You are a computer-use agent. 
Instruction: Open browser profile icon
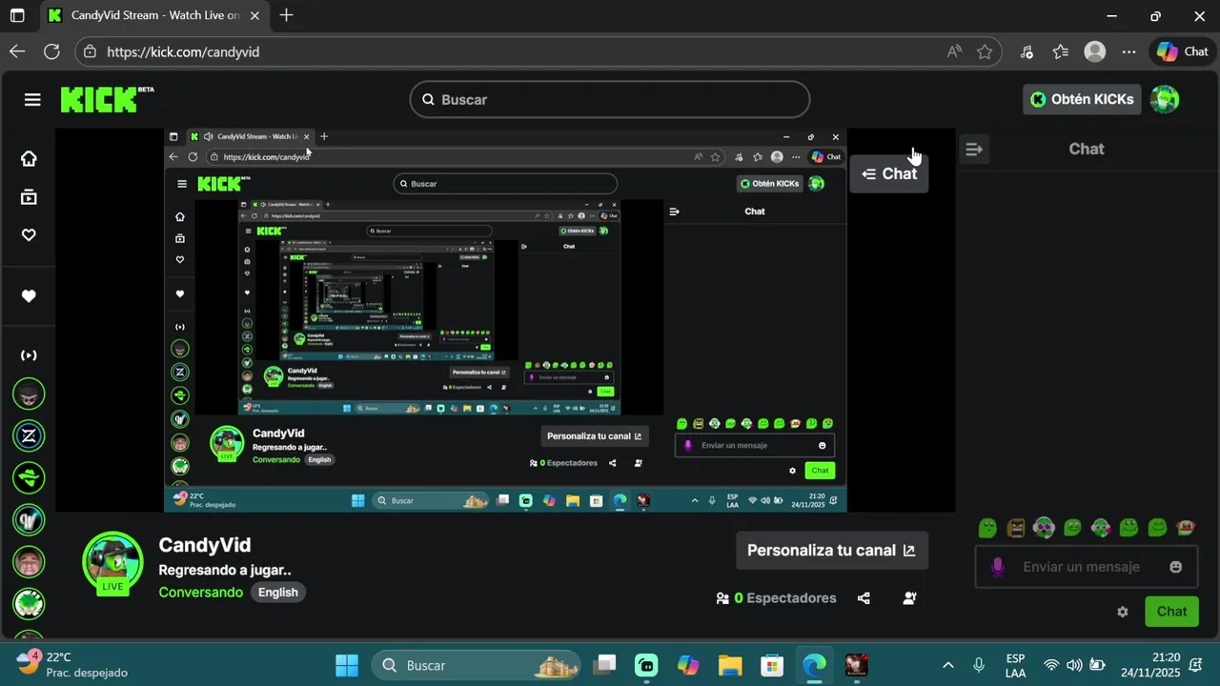click(1095, 51)
